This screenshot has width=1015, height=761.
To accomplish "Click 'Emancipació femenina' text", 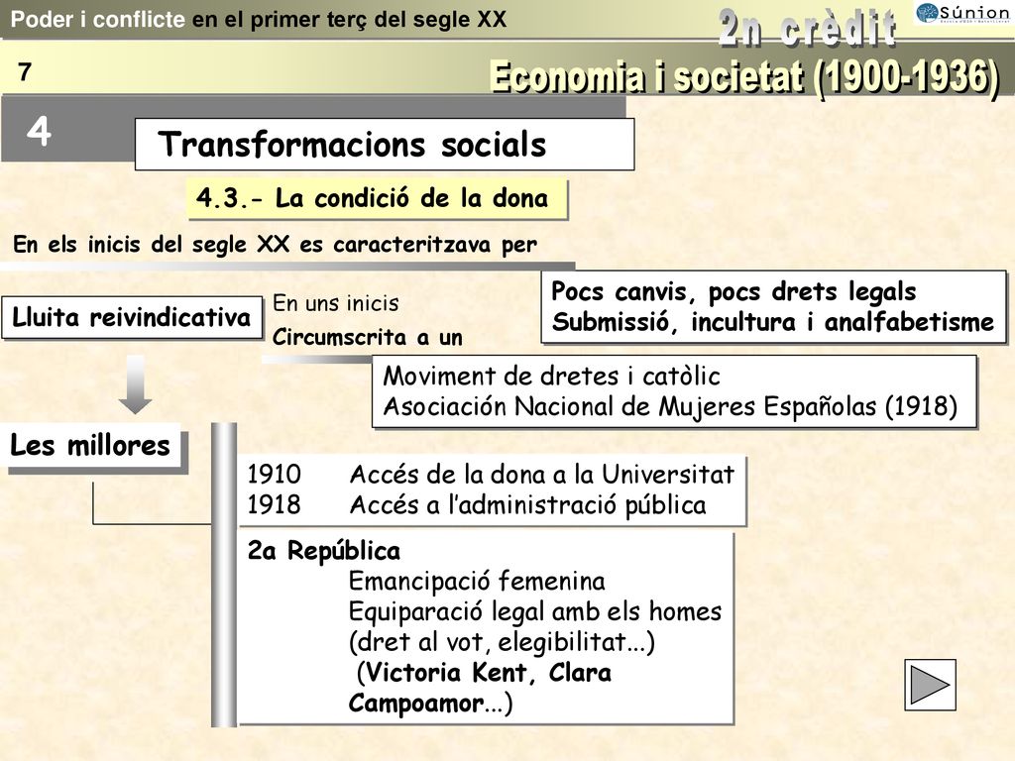I will pyautogui.click(x=477, y=581).
